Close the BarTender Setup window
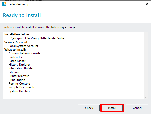Screen dimensions: 151x114 [147, 4]
